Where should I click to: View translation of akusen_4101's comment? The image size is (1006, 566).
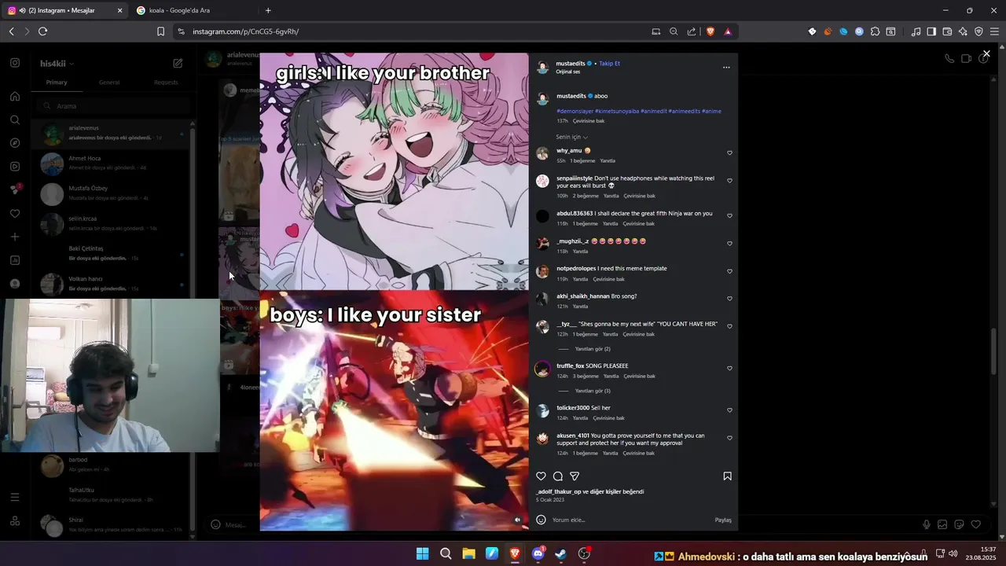pos(639,453)
